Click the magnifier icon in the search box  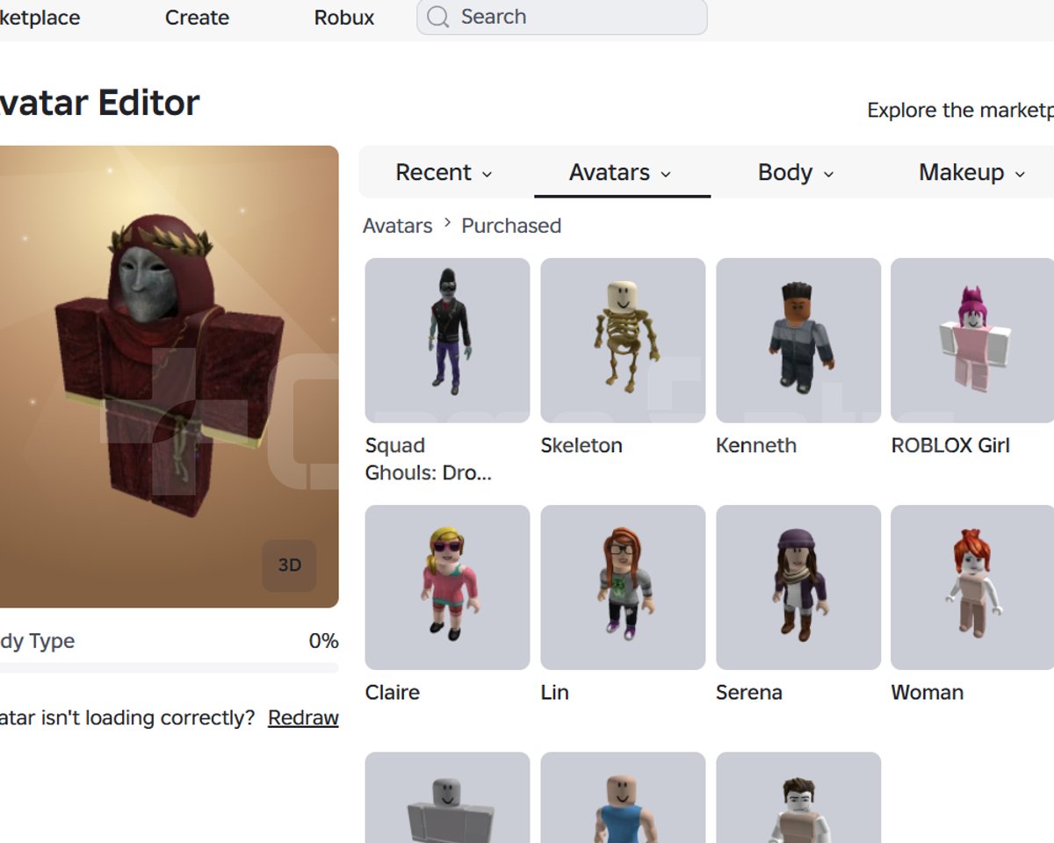[x=437, y=17]
